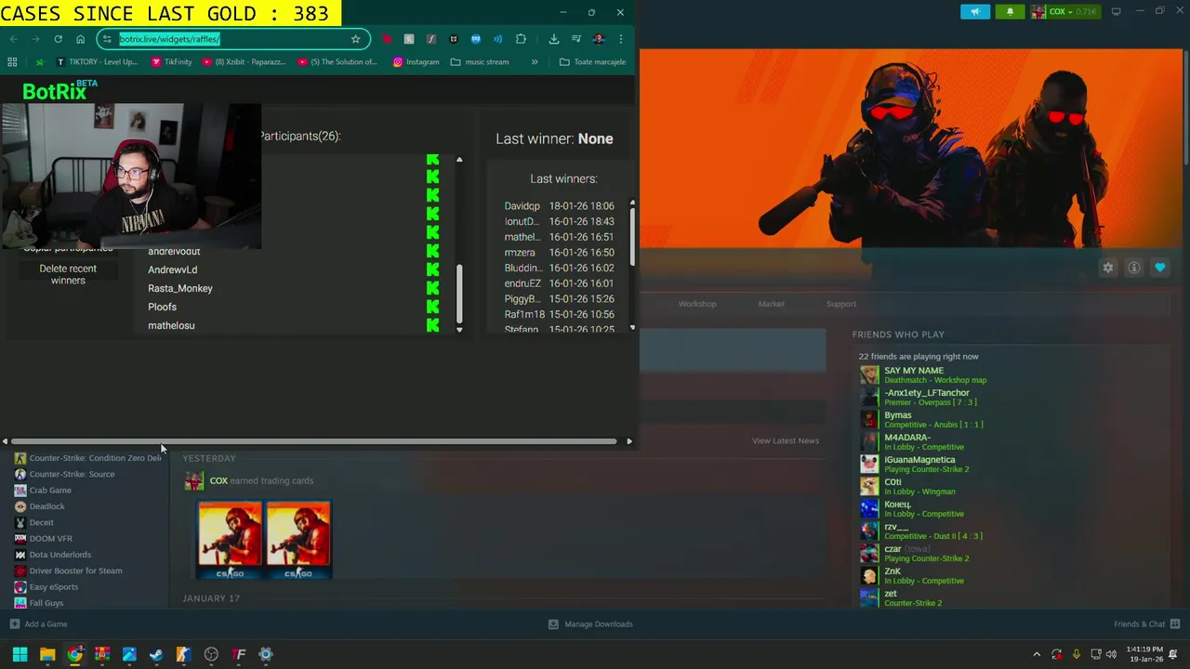Select last winner Davidqp row

559,206
